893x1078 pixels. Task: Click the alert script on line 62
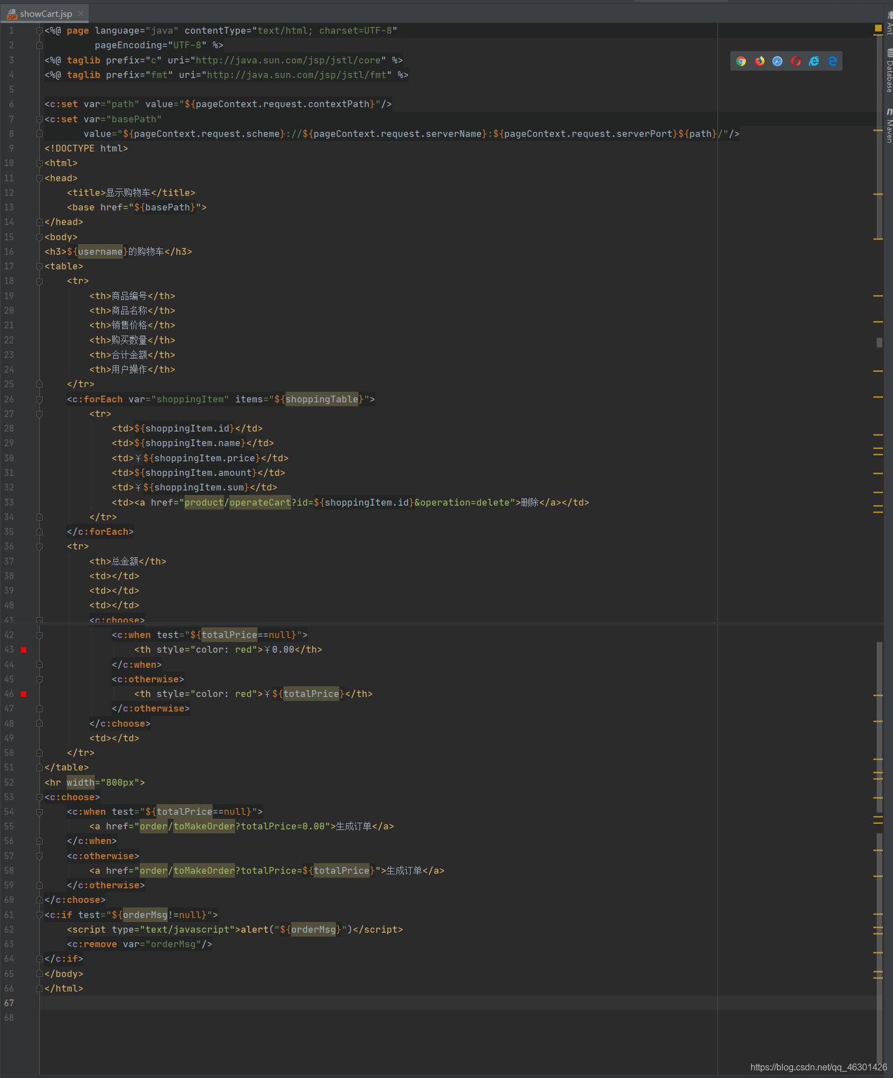(x=297, y=930)
